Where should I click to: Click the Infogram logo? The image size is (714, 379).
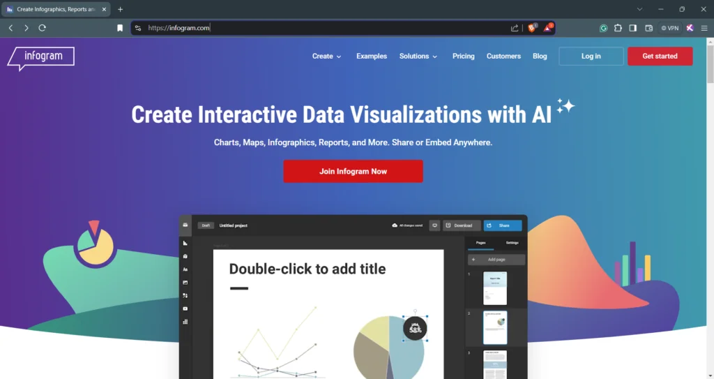[41, 59]
